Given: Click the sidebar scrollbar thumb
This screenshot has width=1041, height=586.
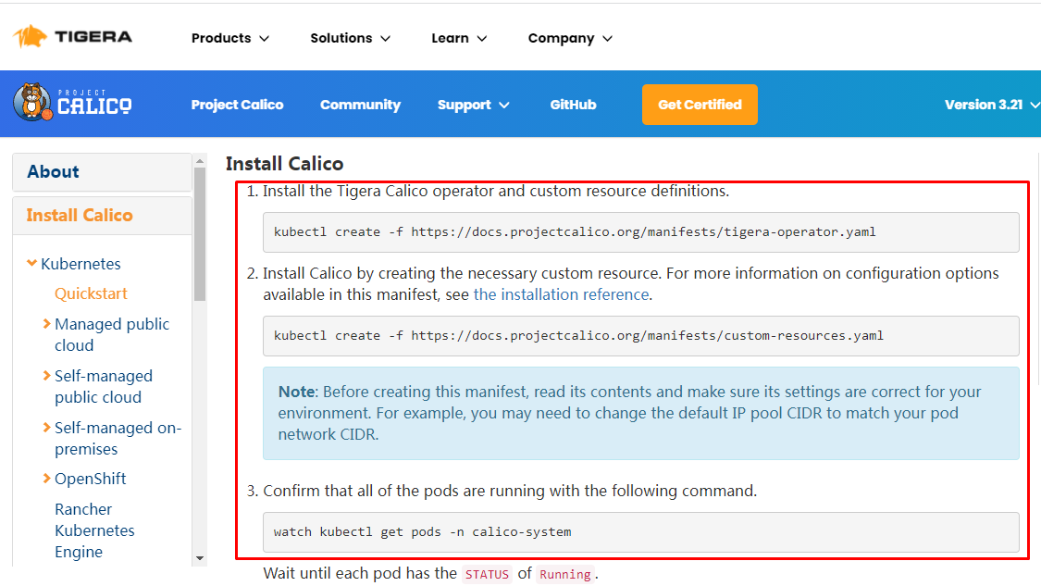Looking at the screenshot, I should click(200, 234).
